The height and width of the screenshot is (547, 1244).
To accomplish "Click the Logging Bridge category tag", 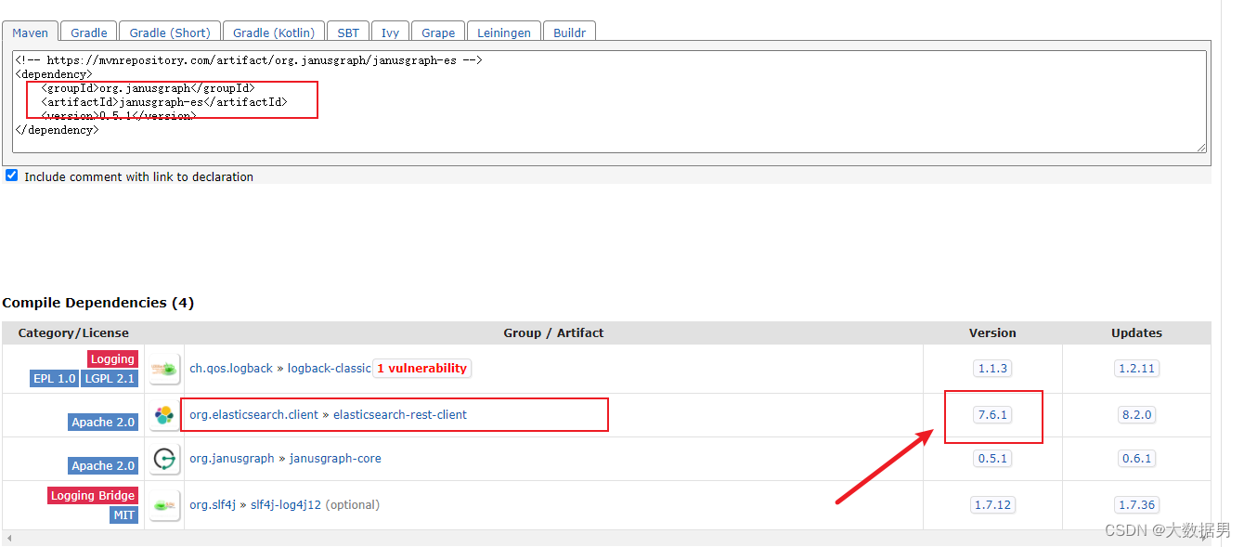I will click(x=93, y=496).
